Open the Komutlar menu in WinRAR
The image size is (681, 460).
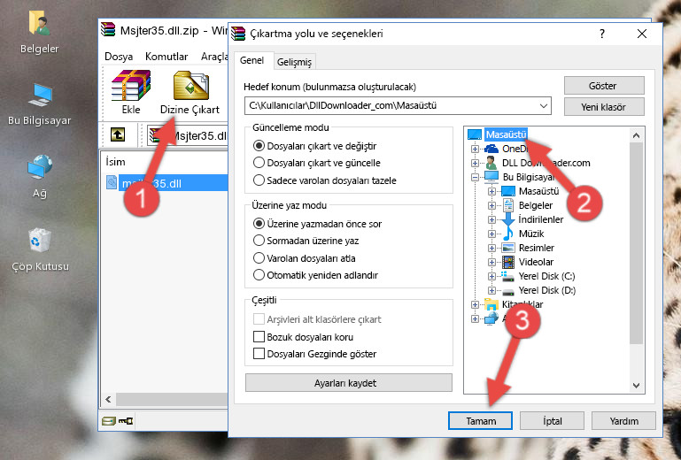pos(166,57)
